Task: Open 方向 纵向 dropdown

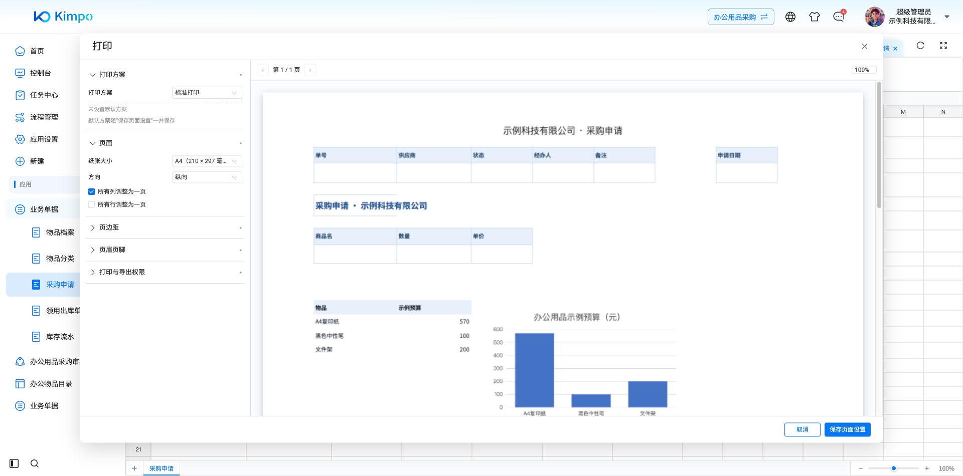Action: [207, 177]
